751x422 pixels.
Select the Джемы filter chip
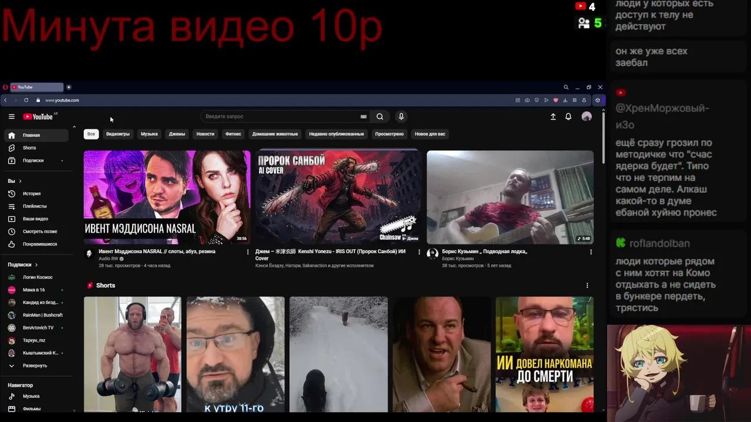(x=177, y=134)
